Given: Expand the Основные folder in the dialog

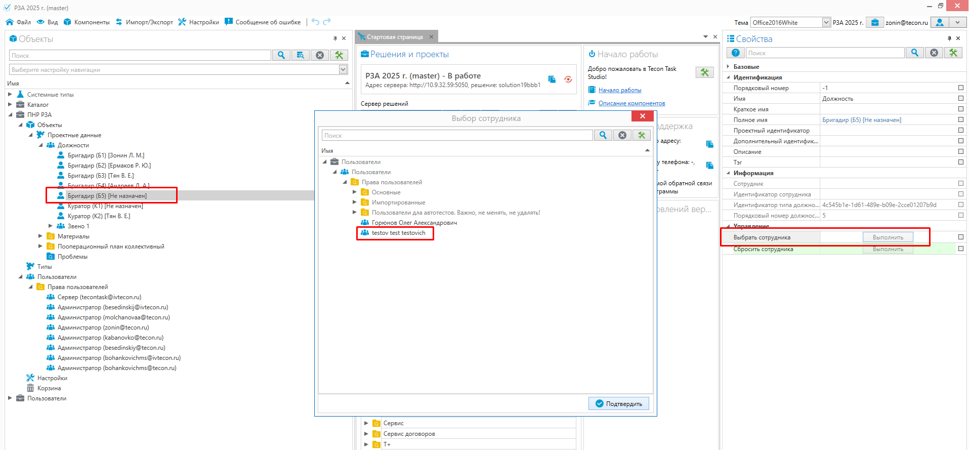Looking at the screenshot, I should (355, 192).
